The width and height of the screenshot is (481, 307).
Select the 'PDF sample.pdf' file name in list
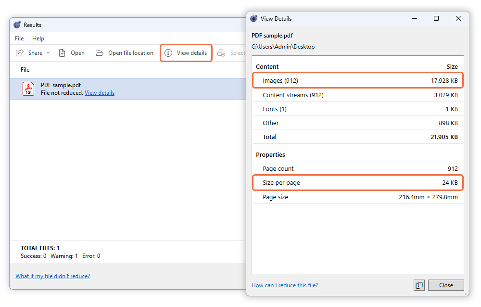[x=61, y=85]
